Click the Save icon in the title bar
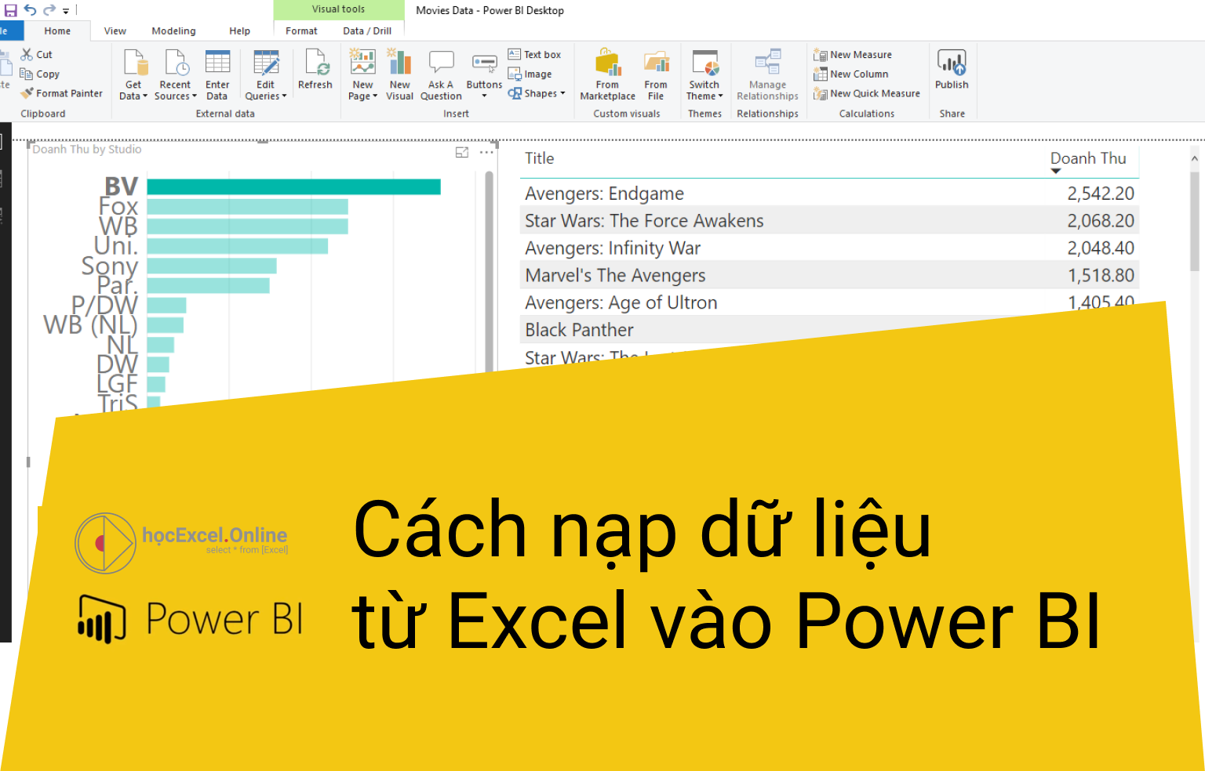 coord(11,10)
